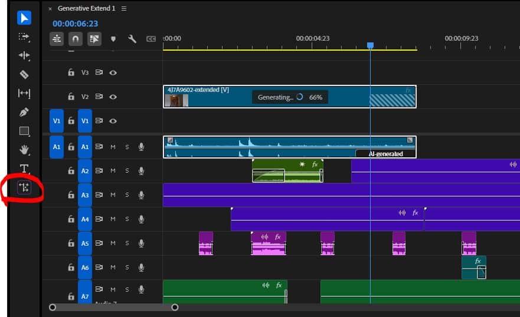
Task: Toggle lock on track V2
Action: (x=71, y=96)
